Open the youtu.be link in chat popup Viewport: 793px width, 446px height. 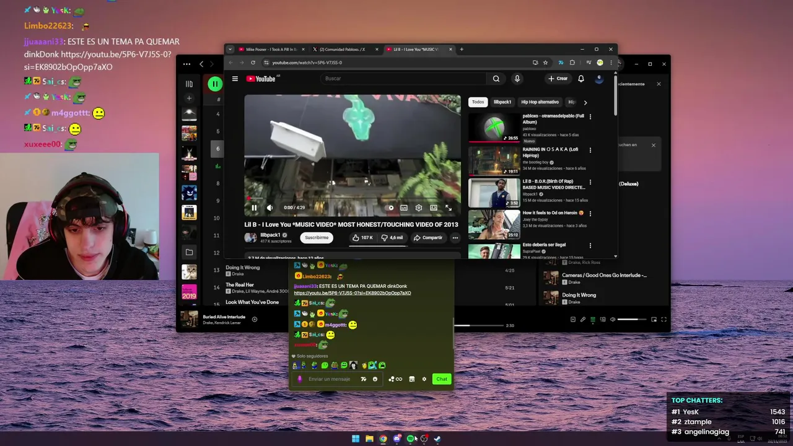352,293
